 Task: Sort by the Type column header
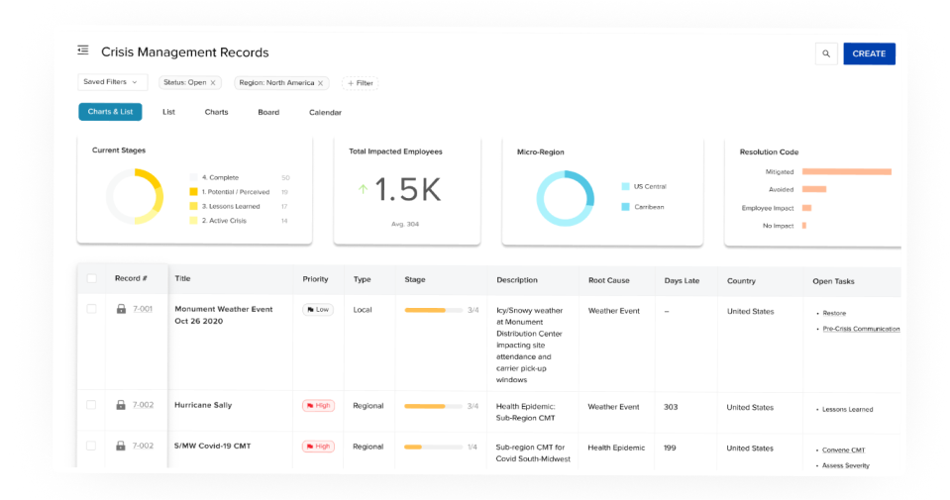[362, 279]
